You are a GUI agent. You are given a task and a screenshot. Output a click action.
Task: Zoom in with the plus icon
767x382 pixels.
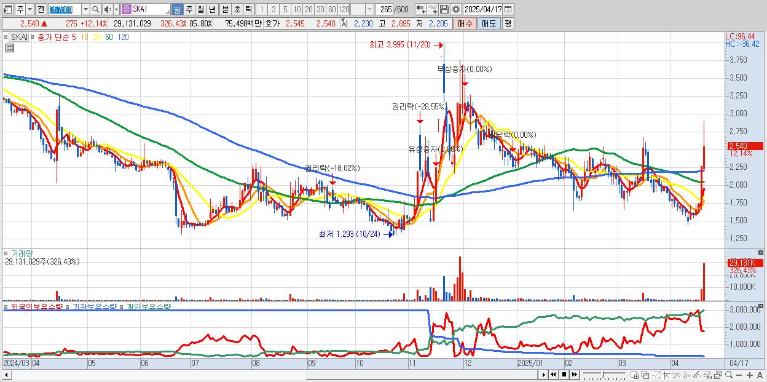pyautogui.click(x=749, y=375)
